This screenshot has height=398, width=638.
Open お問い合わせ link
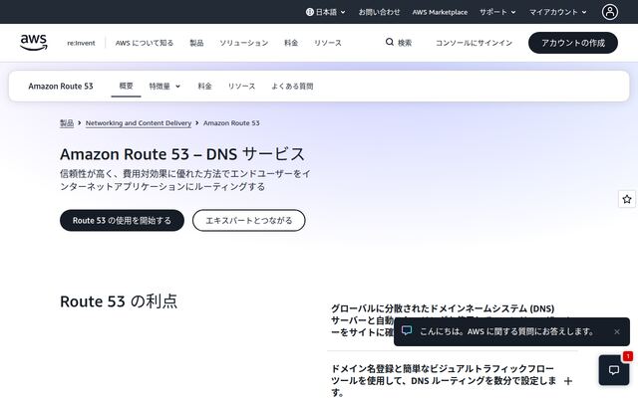point(379,12)
